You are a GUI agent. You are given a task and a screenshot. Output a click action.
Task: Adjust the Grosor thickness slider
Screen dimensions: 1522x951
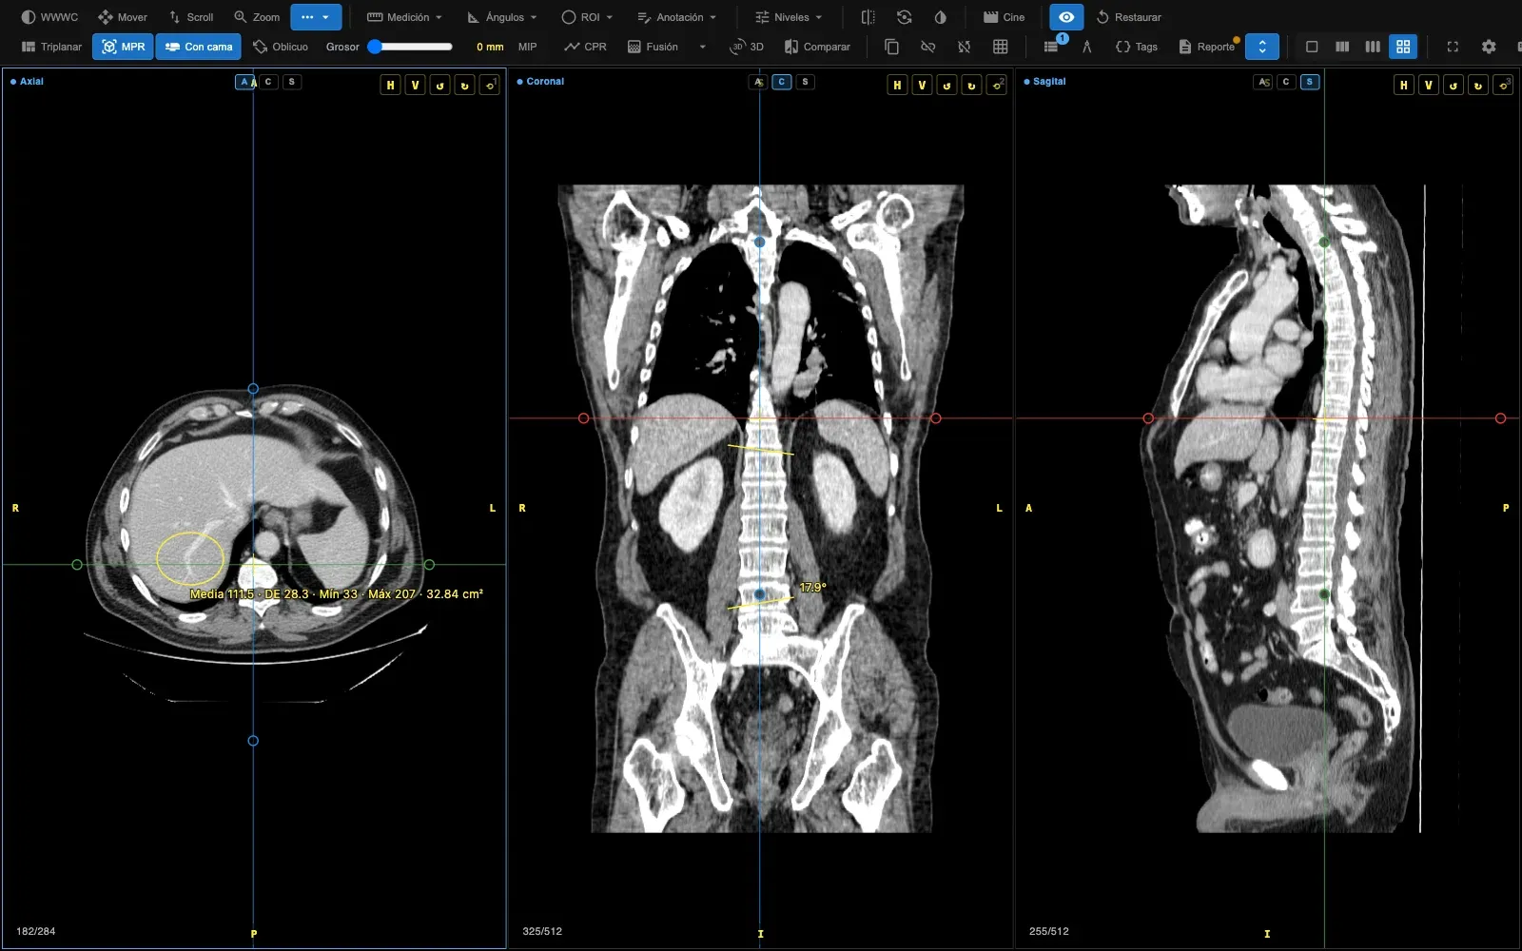(x=411, y=47)
